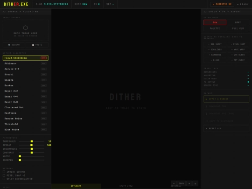Click the Ready status dot
Screen dimensions: 252x189
[x=238, y=4]
